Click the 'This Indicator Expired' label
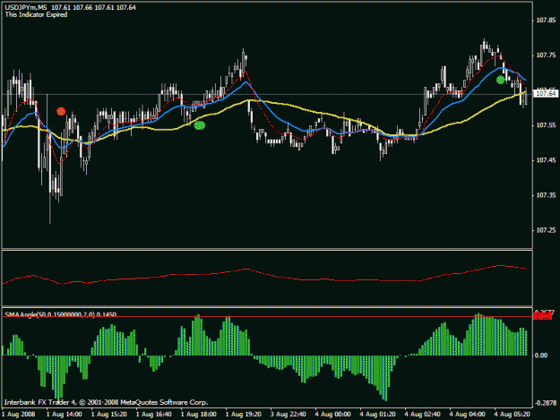Screen dimensions: 560x420 pos(36,14)
